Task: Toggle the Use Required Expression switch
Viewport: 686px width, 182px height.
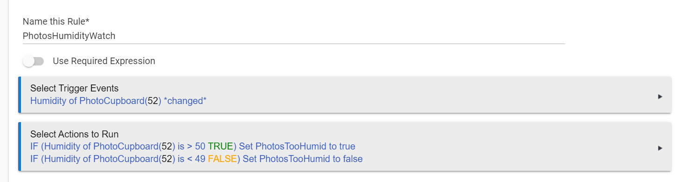Action: point(34,61)
